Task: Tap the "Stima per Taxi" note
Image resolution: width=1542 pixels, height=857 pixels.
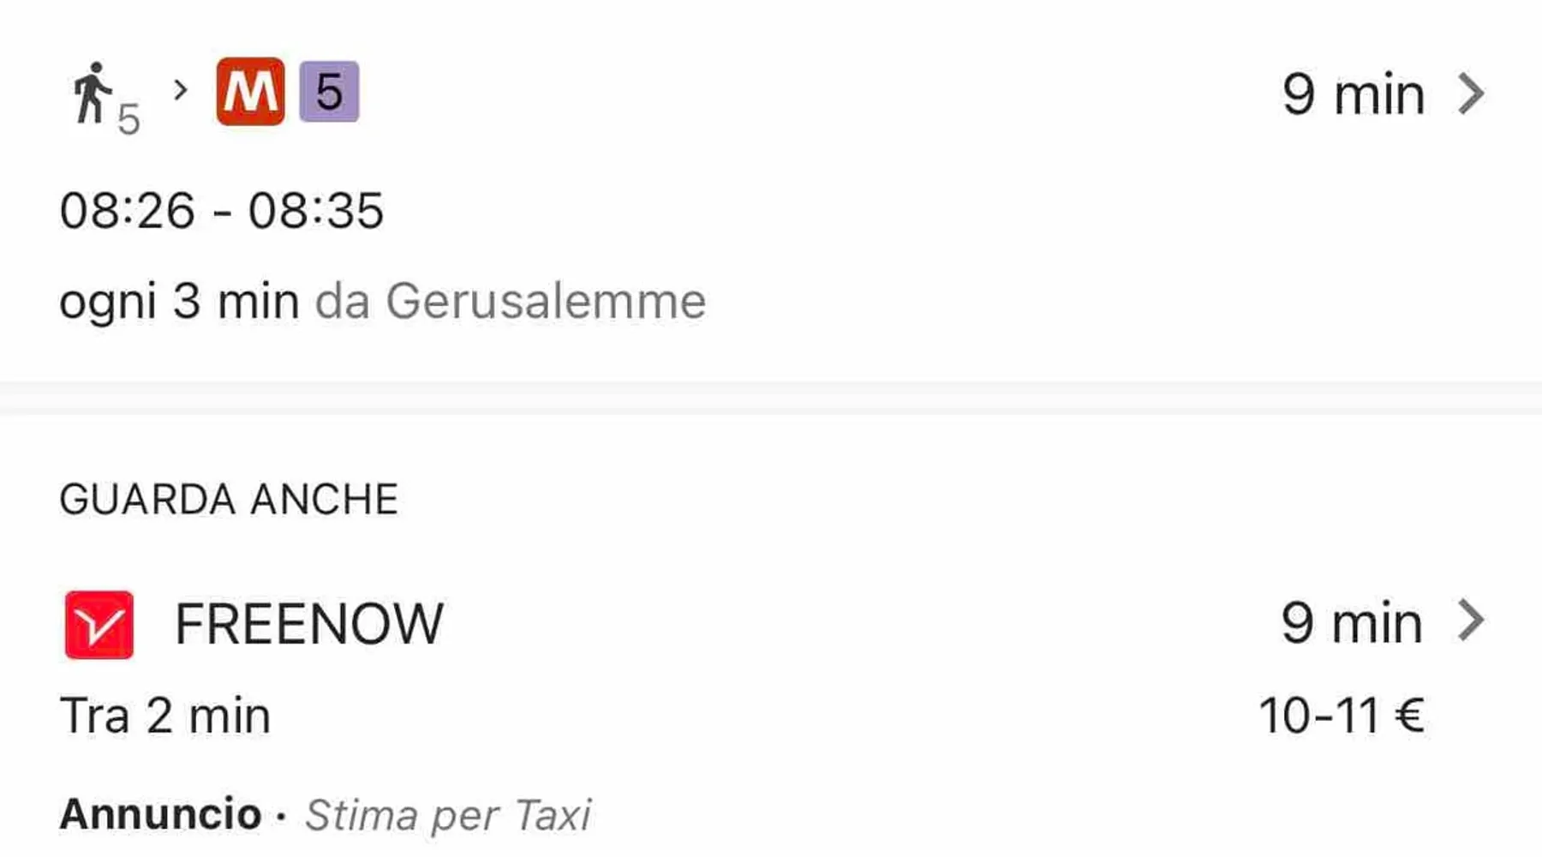Action: point(448,815)
